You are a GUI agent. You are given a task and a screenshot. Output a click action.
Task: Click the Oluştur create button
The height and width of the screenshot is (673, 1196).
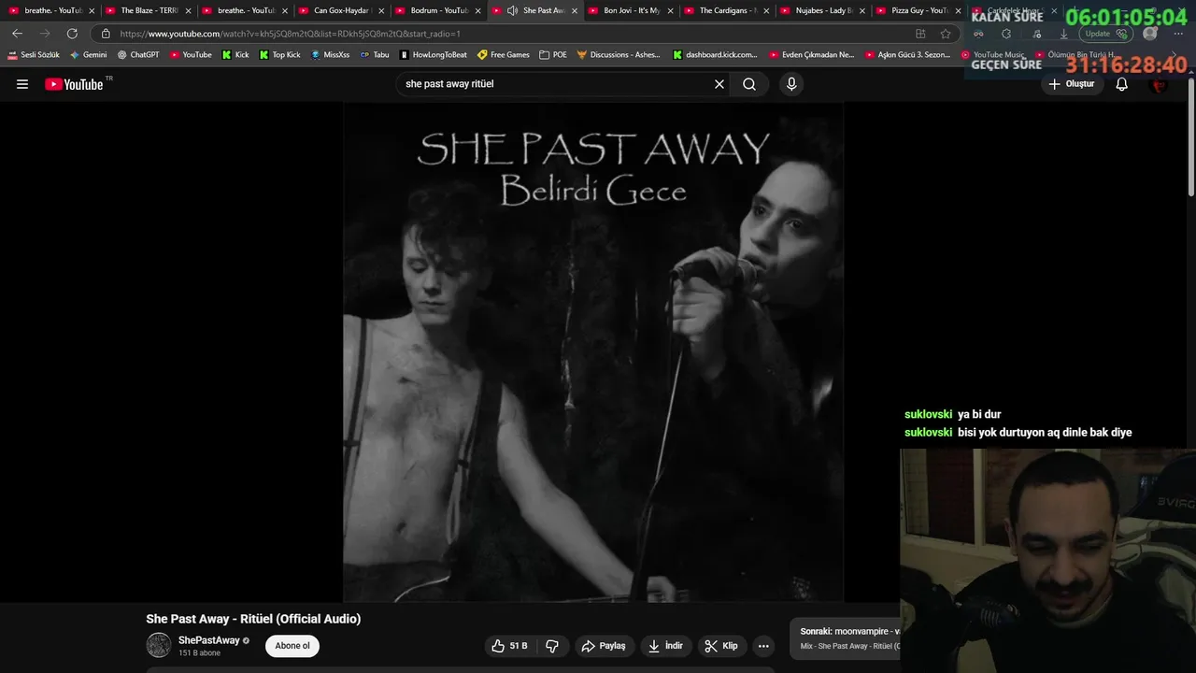1072,84
